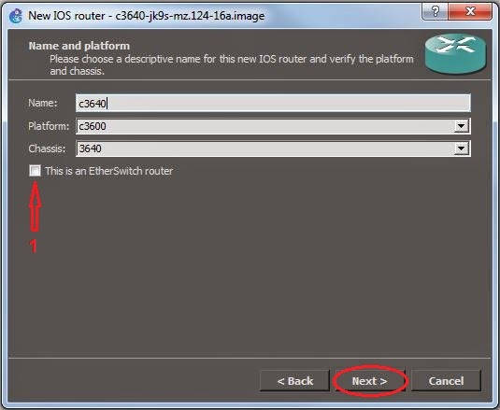Close the New IOS router dialog

coord(470,12)
